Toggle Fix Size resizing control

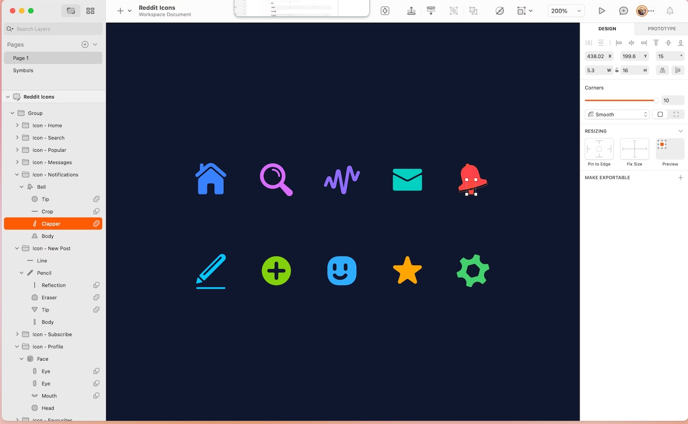coord(634,149)
